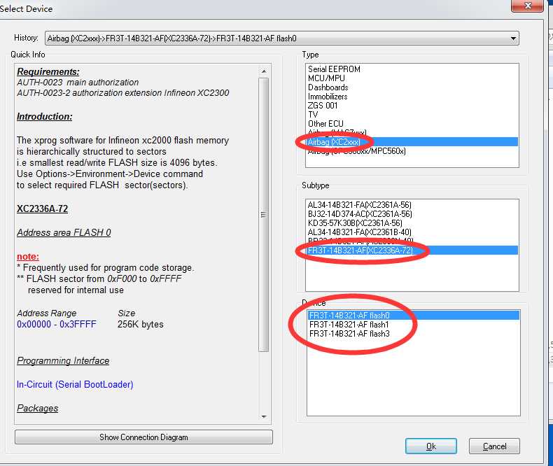Screen dimensions: 553x466
Task: Choose Airbag (SPC560xx/MPC560x) type
Action: pyautogui.click(x=357, y=151)
